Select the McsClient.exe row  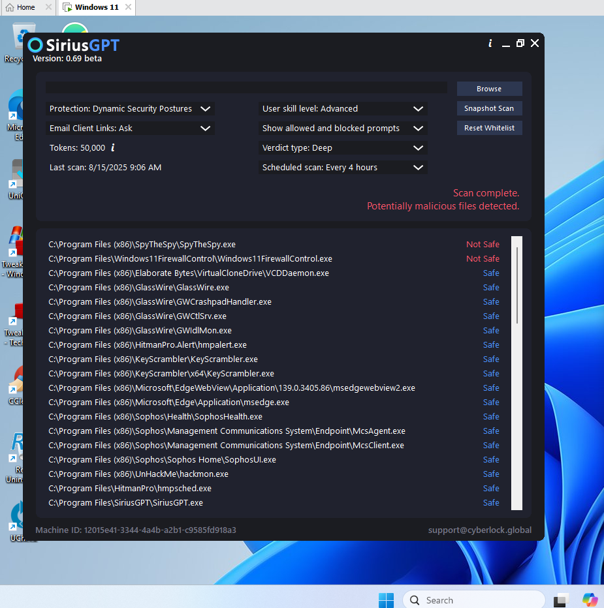(274, 445)
